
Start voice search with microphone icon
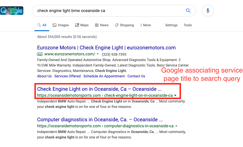click(208, 11)
